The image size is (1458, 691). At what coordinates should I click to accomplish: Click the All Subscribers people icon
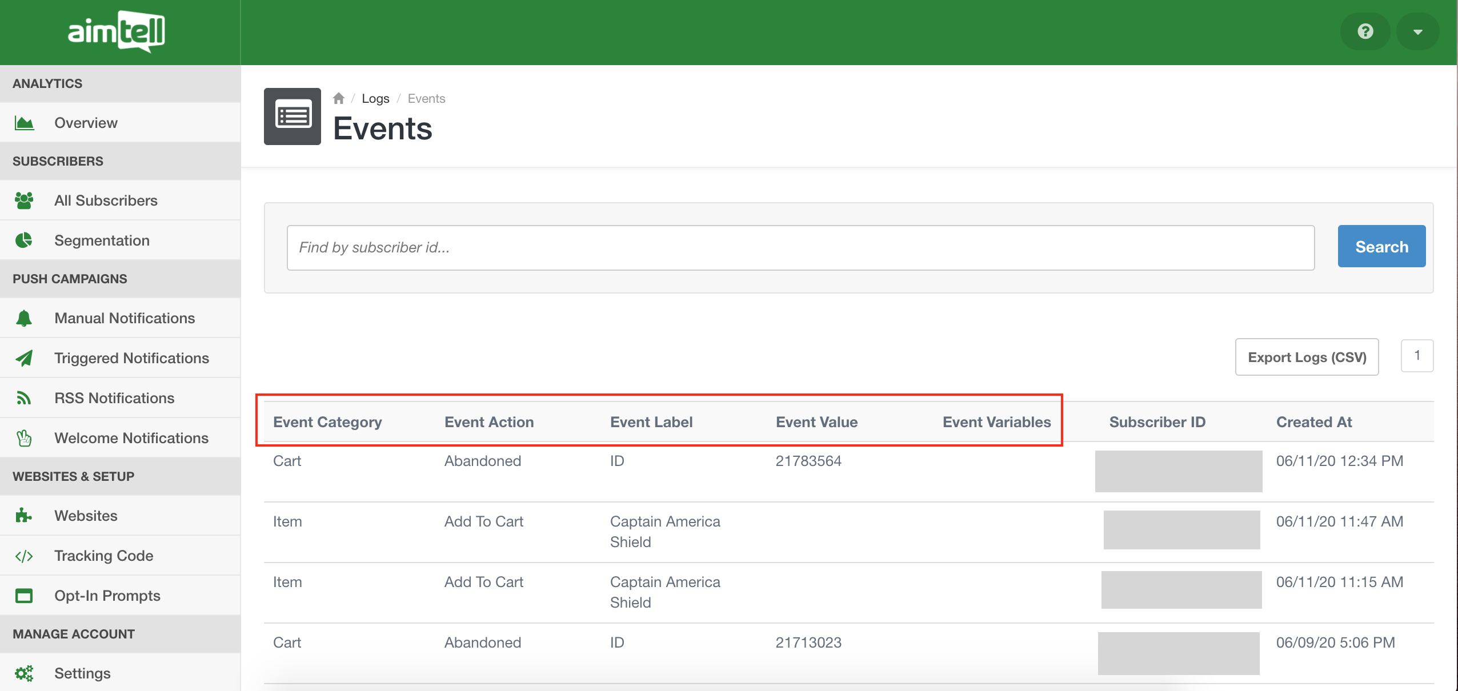tap(24, 200)
